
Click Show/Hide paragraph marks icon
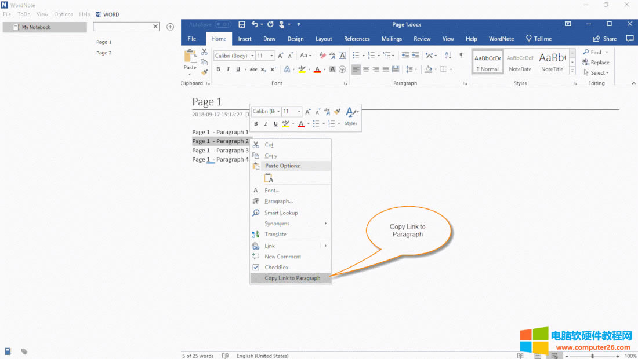pos(462,56)
